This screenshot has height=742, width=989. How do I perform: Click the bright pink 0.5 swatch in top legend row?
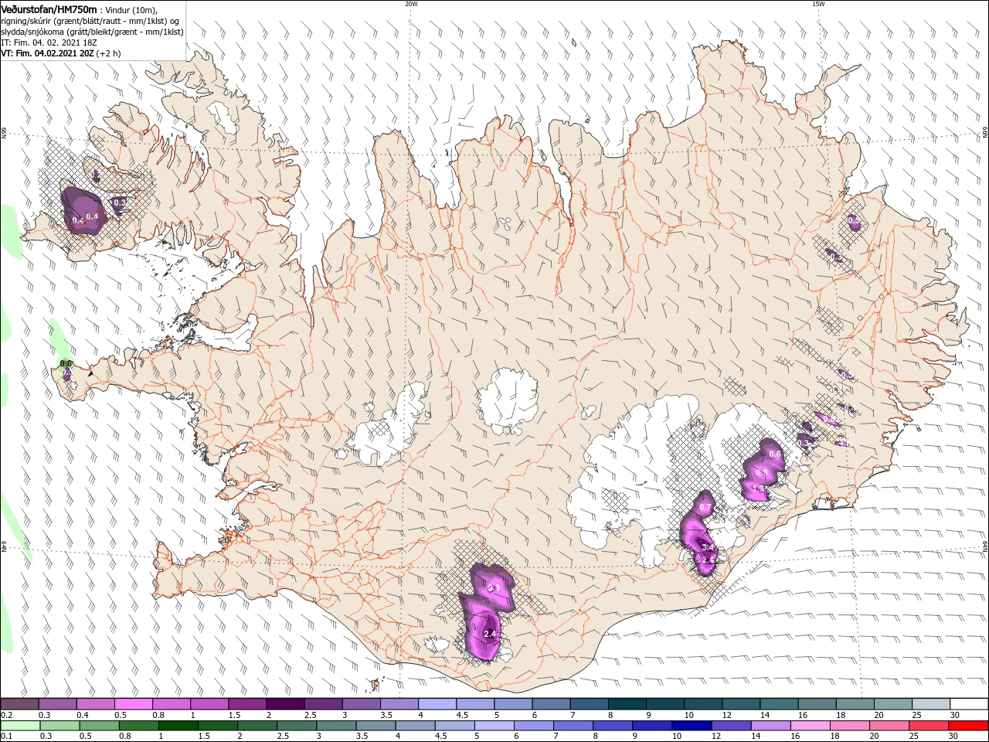[133, 704]
